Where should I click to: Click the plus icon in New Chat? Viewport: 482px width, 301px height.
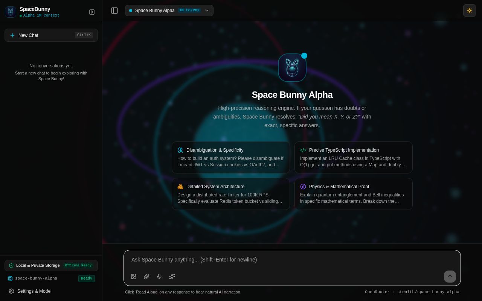[12, 35]
